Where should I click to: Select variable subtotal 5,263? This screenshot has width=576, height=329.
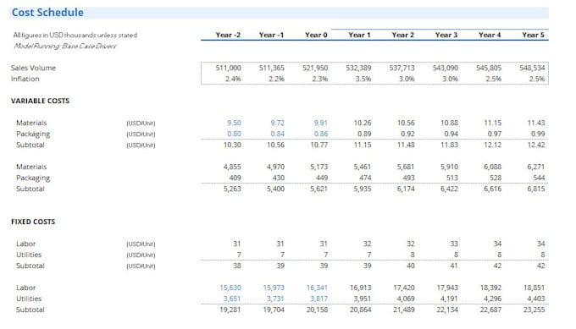(x=232, y=189)
